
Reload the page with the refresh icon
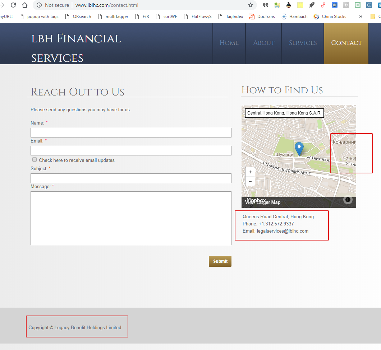(13, 5)
